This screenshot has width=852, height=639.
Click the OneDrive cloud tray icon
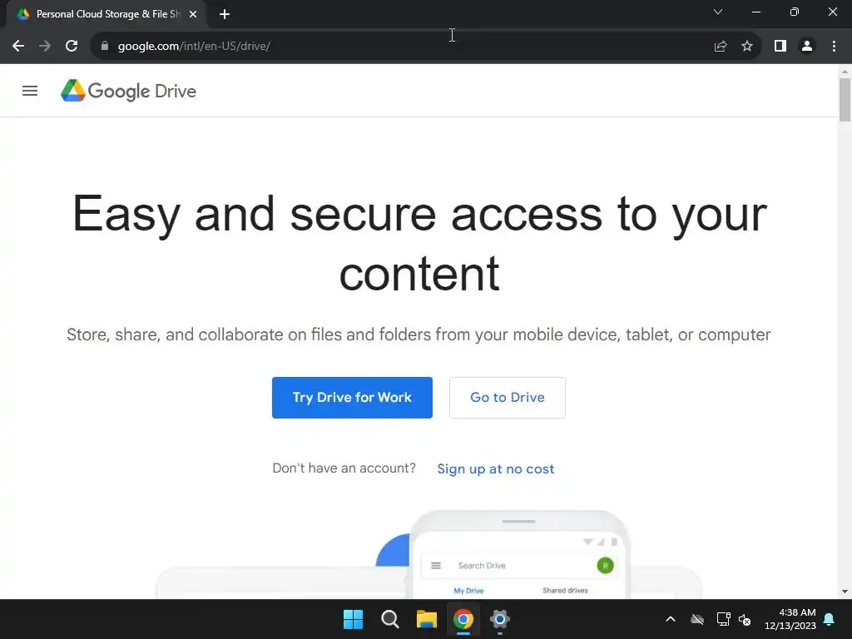[x=697, y=619]
